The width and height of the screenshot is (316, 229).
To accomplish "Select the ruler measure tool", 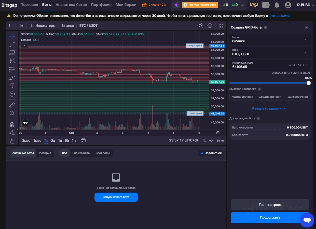I will (12, 105).
